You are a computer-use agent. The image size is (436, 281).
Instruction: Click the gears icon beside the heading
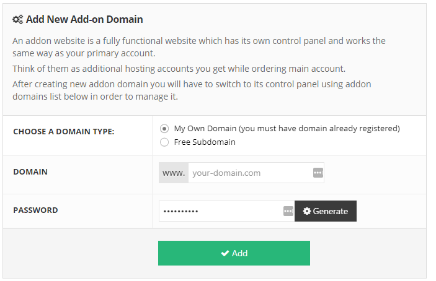point(18,19)
